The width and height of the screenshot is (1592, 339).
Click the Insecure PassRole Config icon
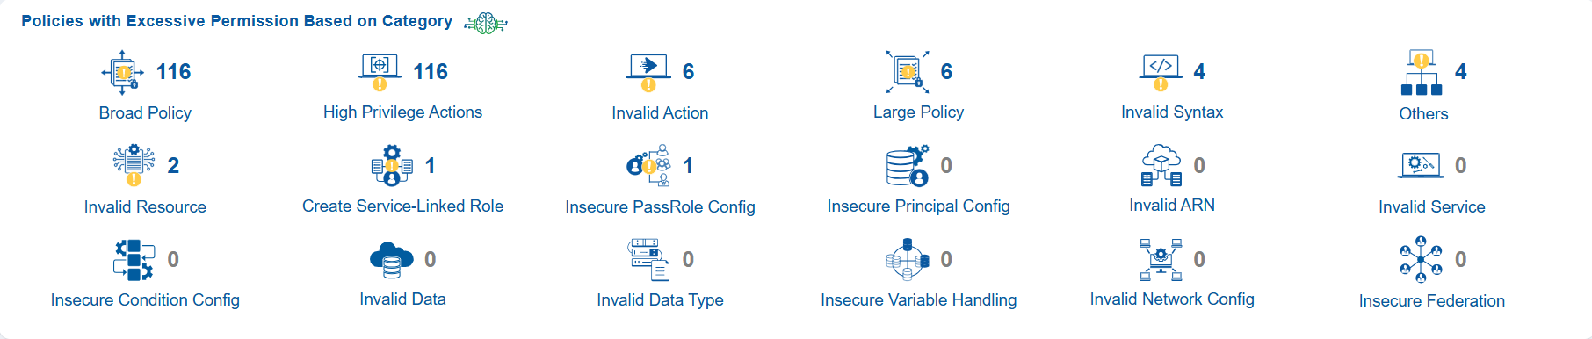pyautogui.click(x=649, y=165)
